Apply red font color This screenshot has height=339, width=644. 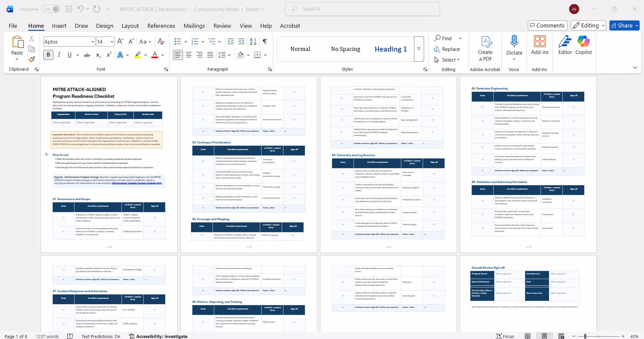tap(155, 55)
